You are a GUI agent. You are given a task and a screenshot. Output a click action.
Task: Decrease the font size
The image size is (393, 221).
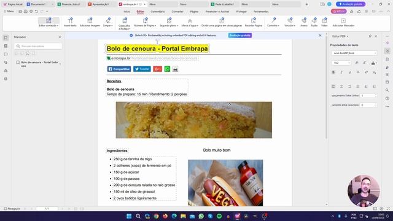point(365,63)
